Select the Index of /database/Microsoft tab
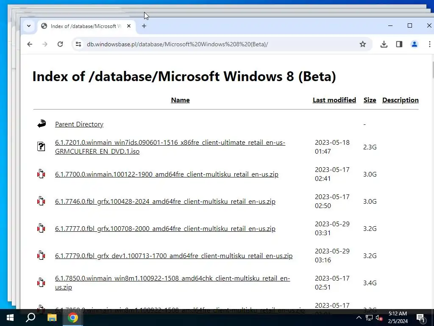The width and height of the screenshot is (434, 326). [x=86, y=26]
